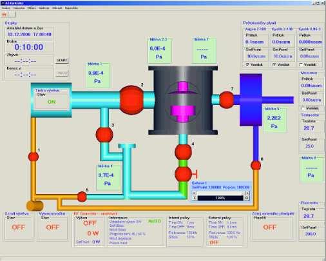Click the Termostat SetPoint 25.0 field
The image size is (326, 261).
[309, 146]
